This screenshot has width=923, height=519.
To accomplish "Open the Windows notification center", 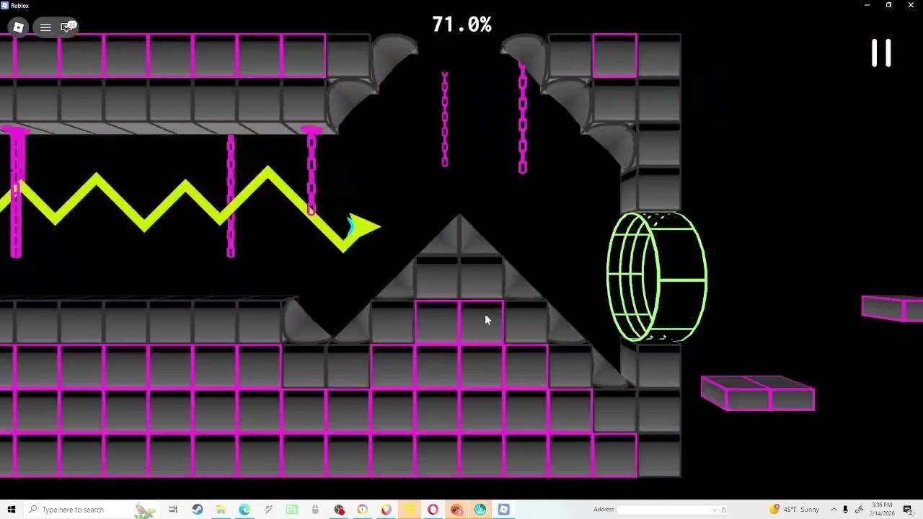I will (x=908, y=510).
